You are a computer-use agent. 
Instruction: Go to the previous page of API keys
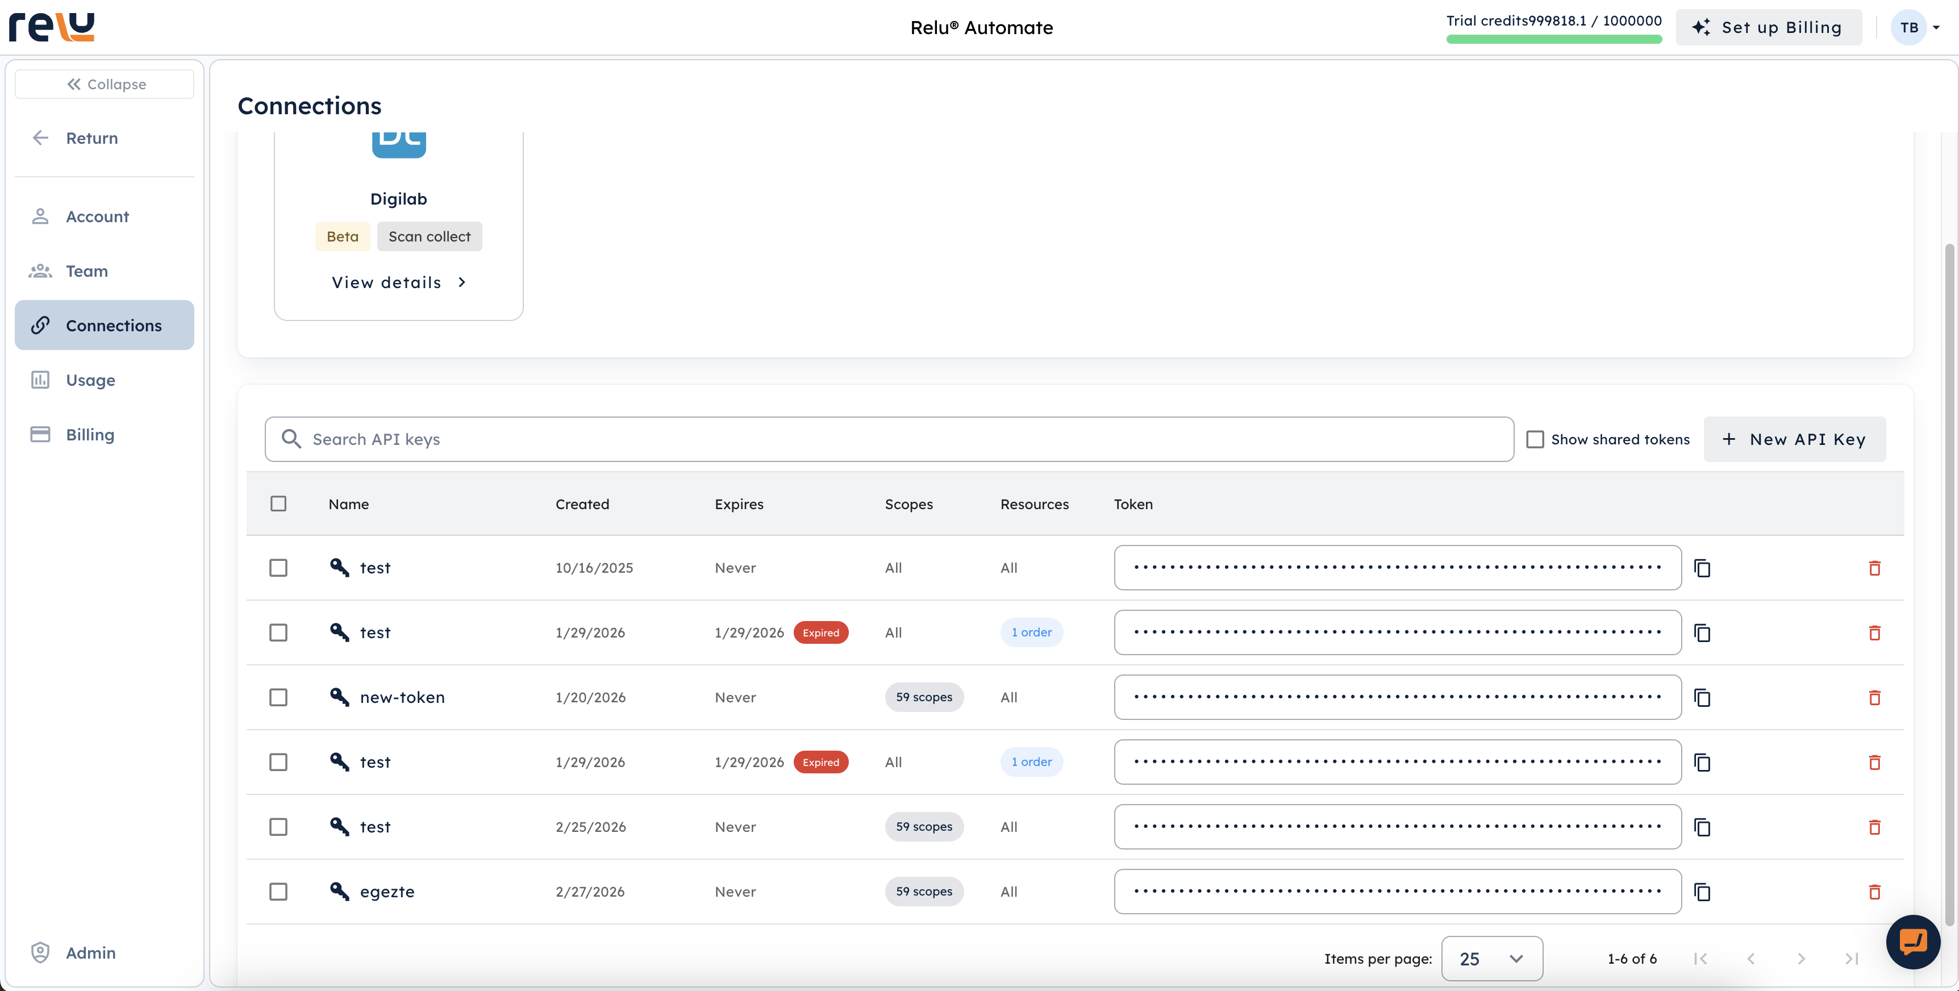click(1750, 958)
